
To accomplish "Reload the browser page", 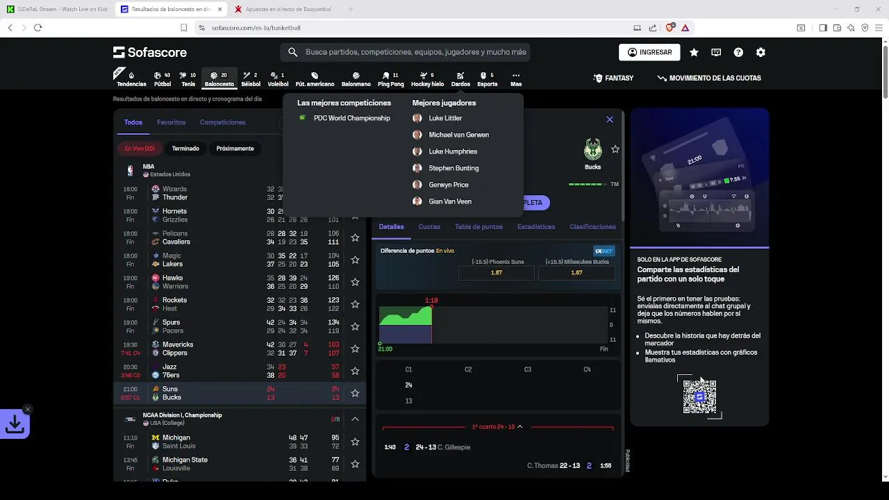I will tap(38, 28).
